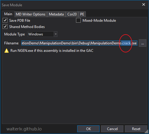Screen dimensions: 149x134
Task: Go to the PE tab
Action: click(x=82, y=14)
